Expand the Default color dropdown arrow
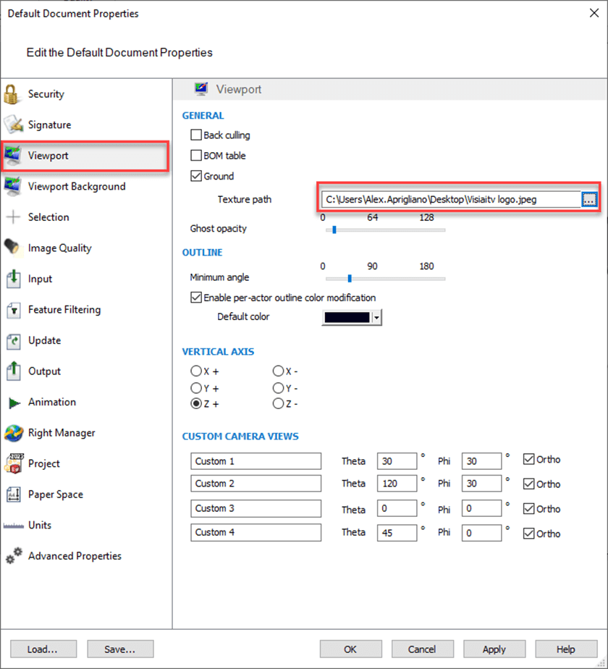This screenshot has height=669, width=608. [376, 317]
